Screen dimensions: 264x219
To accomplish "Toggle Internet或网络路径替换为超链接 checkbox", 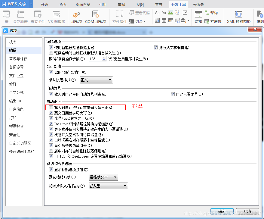I will tap(51, 124).
